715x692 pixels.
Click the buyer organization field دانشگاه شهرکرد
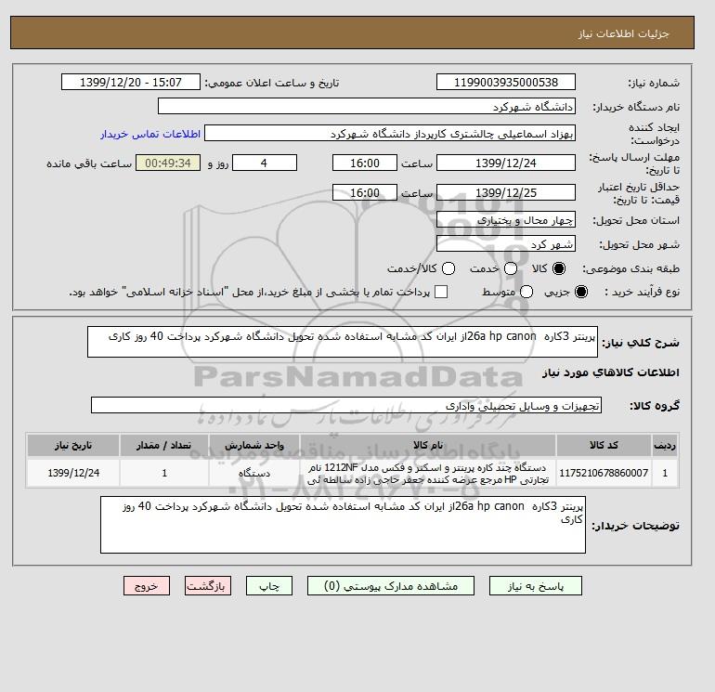pos(367,106)
